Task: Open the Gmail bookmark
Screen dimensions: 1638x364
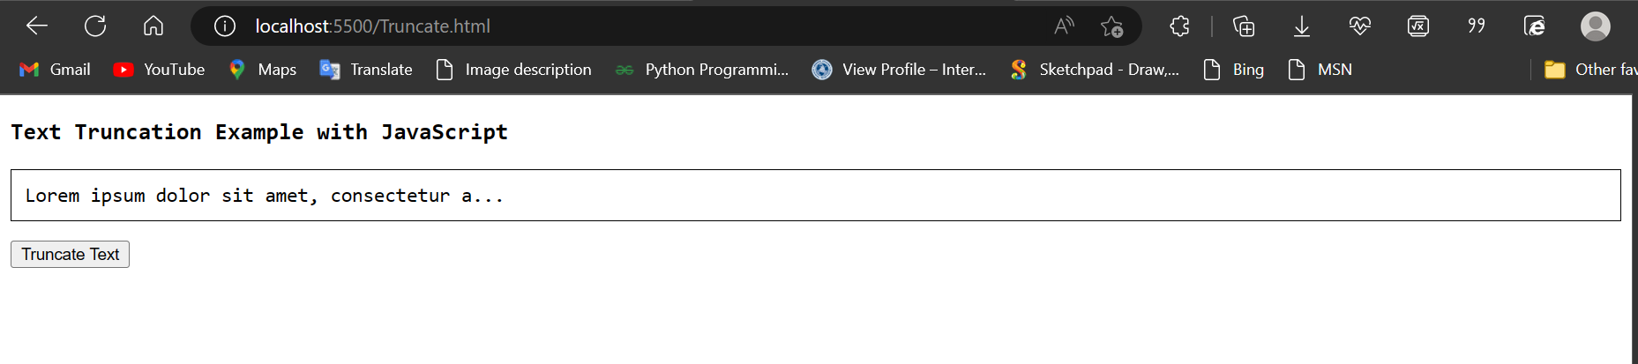Action: coord(56,70)
